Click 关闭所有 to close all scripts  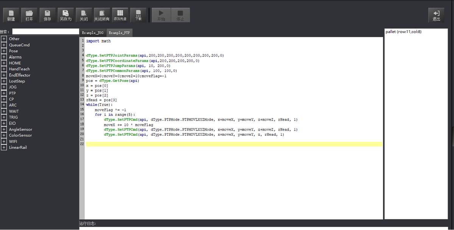pos(102,15)
